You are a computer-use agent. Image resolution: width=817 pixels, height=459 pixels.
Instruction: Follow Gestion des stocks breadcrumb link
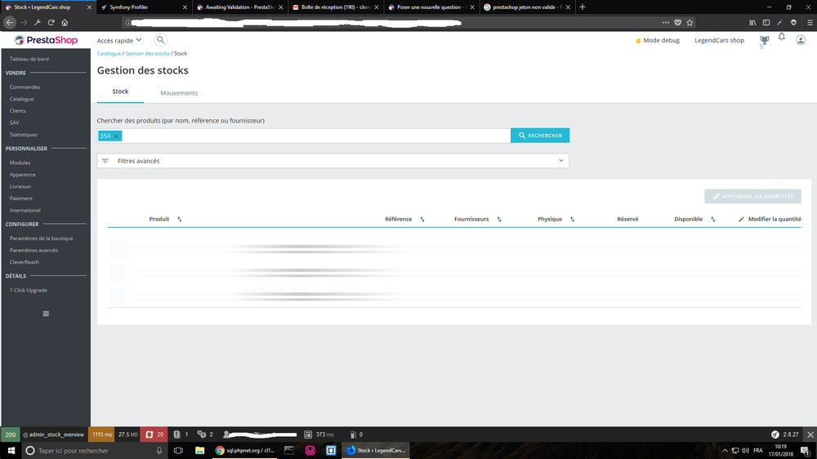147,54
